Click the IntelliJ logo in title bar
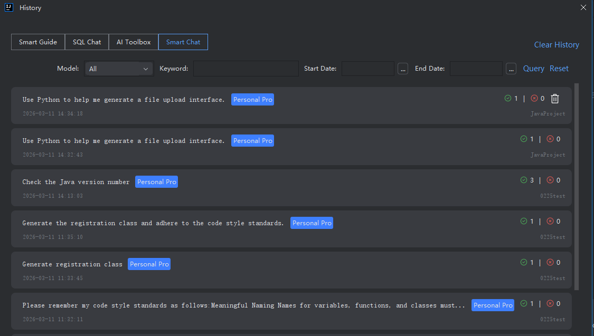The width and height of the screenshot is (594, 336). tap(8, 7)
